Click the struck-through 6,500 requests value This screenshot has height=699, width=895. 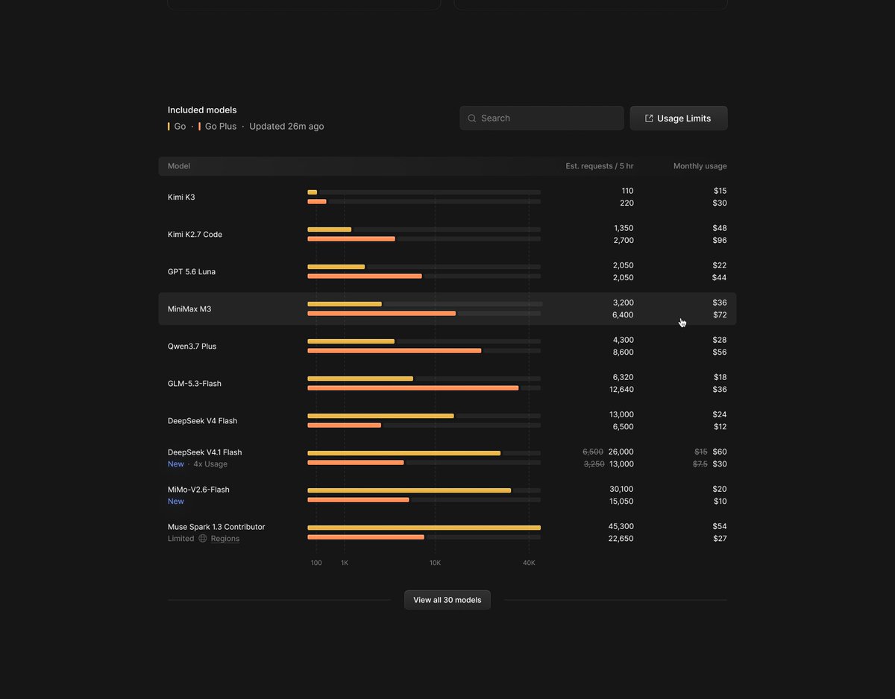coord(593,452)
